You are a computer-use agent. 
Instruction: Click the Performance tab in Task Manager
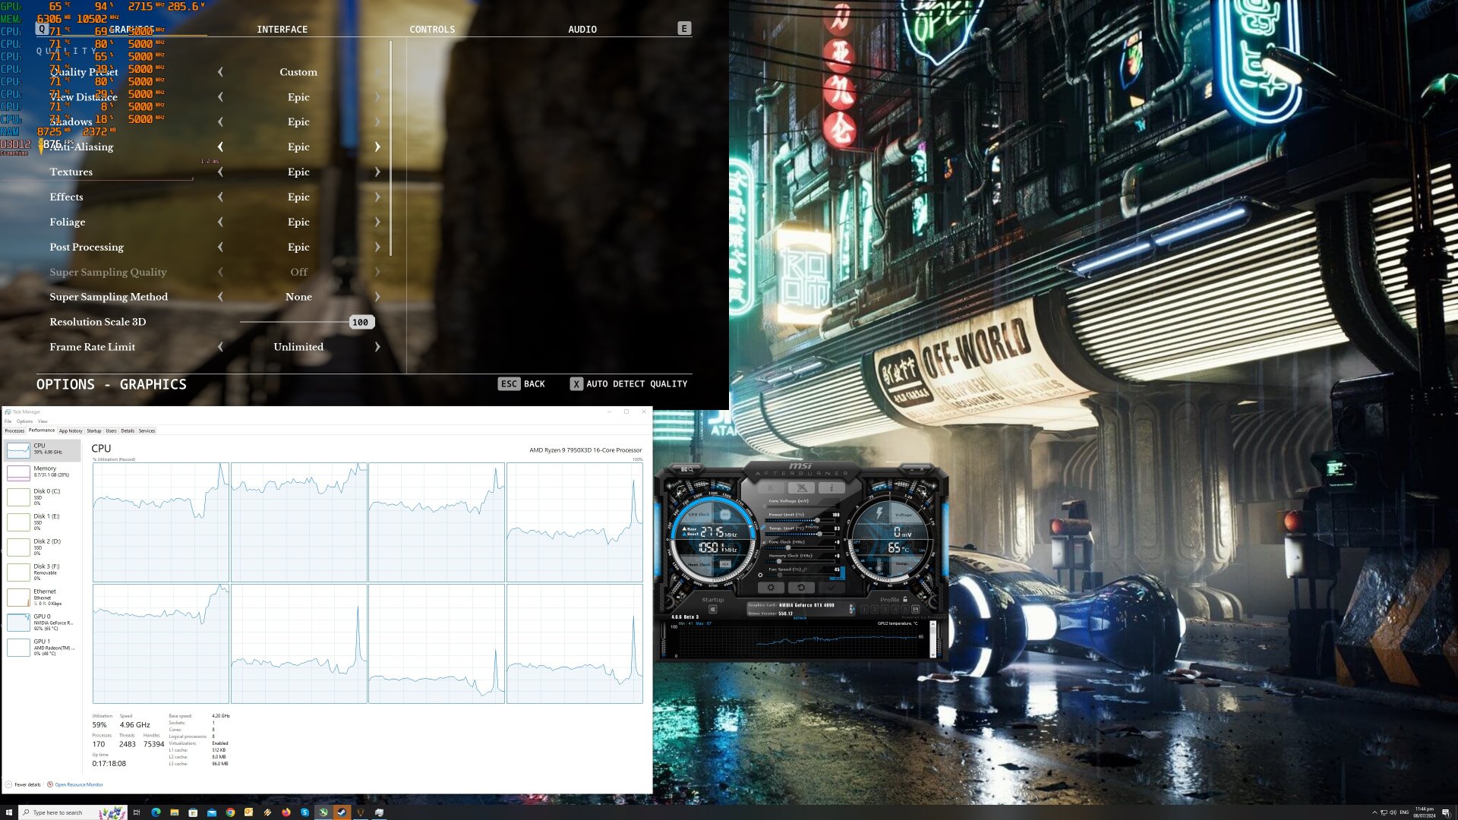[x=41, y=430]
